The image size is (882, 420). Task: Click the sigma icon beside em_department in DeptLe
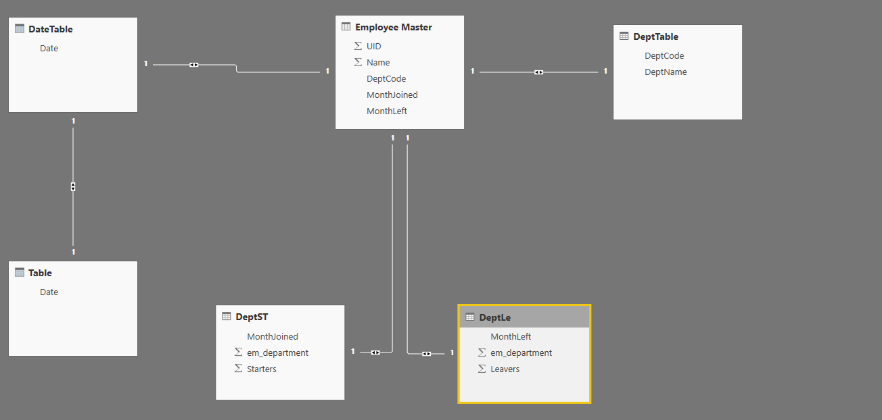point(482,352)
